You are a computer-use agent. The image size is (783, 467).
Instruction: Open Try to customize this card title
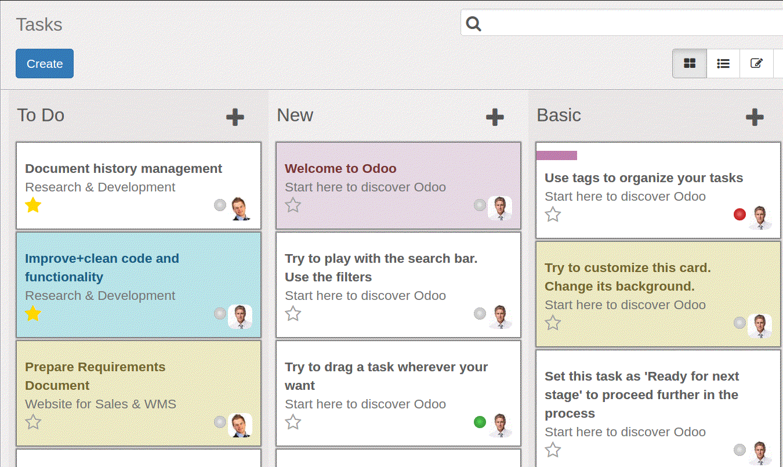[628, 277]
